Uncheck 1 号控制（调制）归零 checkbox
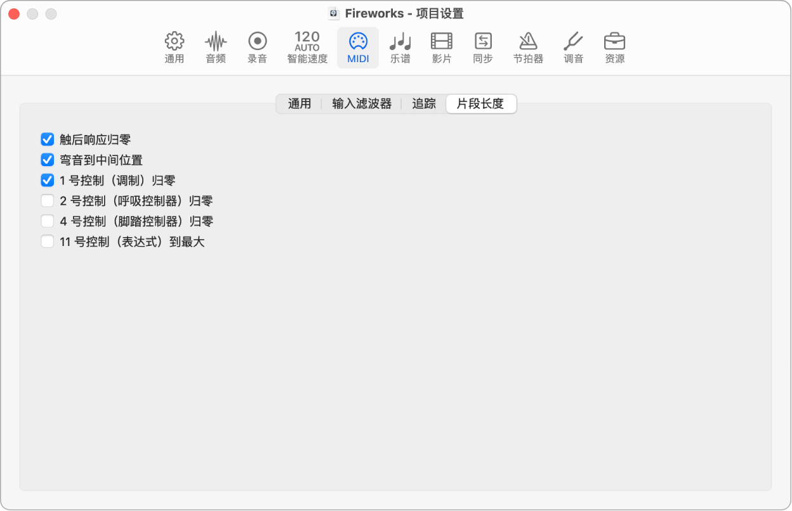This screenshot has height=511, width=792. click(x=47, y=180)
